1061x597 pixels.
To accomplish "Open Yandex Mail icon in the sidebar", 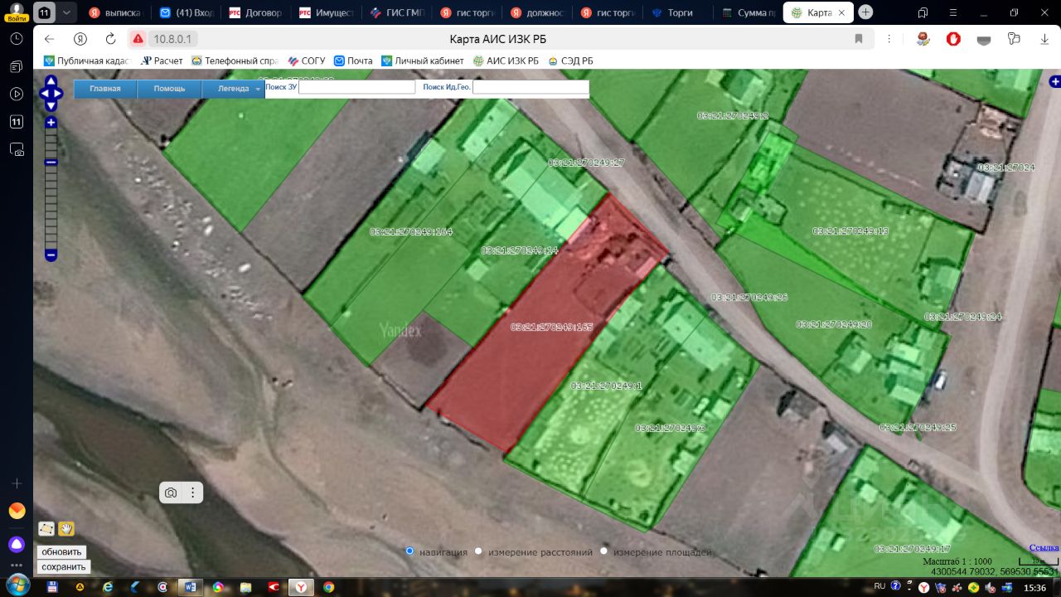I will tap(17, 511).
